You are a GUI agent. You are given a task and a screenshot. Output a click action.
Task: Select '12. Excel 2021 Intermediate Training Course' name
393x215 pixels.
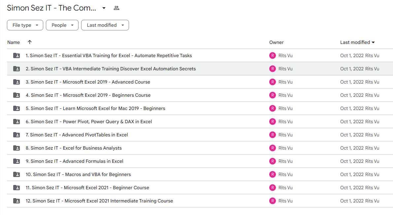(x=99, y=201)
